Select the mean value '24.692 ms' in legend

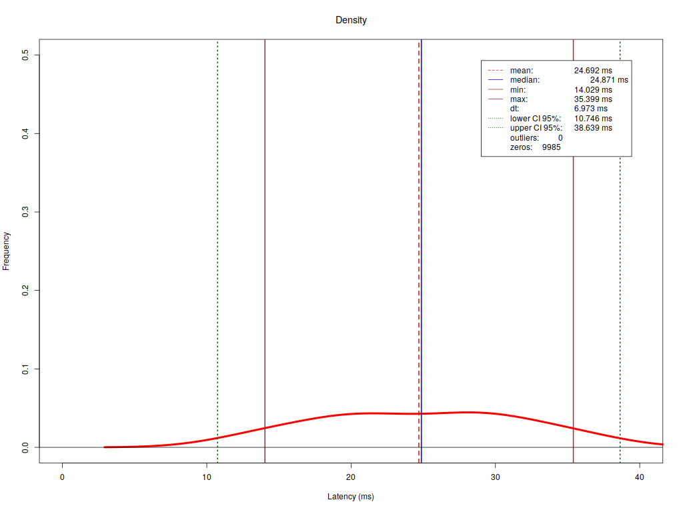(x=593, y=71)
